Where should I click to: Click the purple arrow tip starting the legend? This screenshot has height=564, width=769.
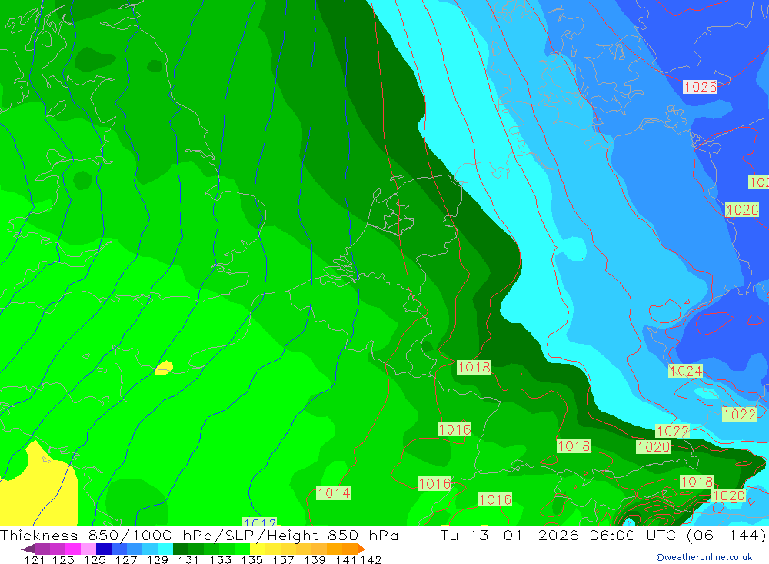[x=28, y=549]
